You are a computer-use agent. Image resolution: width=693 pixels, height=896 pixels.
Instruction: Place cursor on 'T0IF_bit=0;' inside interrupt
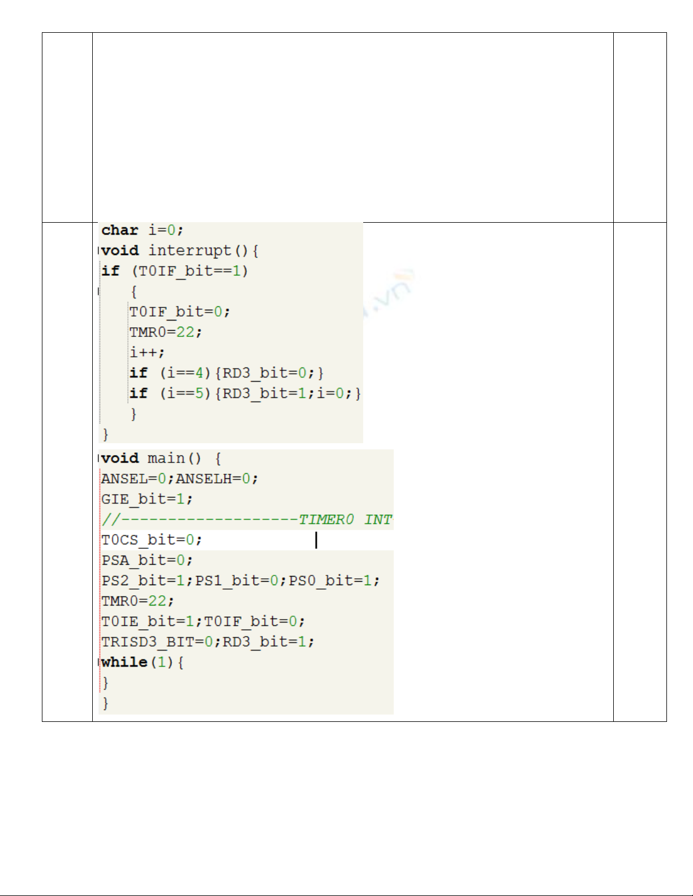coord(179,312)
